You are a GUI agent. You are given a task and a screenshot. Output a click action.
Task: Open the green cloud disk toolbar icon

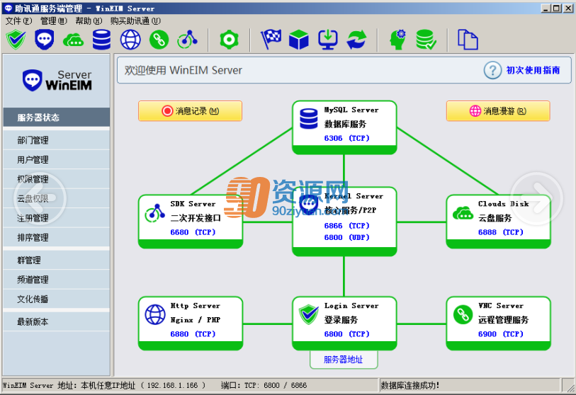coord(73,40)
